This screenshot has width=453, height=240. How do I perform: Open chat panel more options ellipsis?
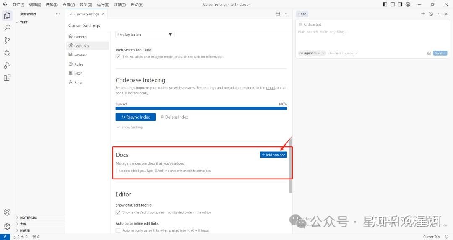pos(439,14)
